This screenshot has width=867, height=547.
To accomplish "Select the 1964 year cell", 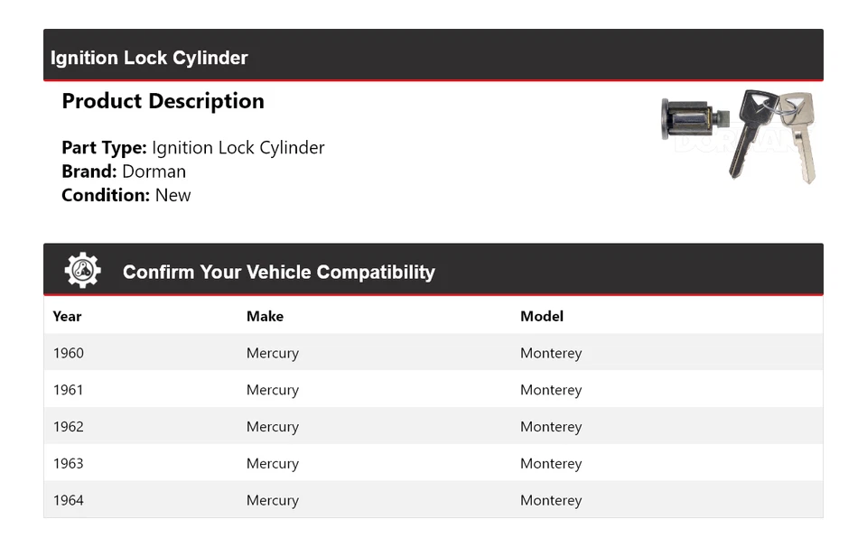I will click(69, 500).
